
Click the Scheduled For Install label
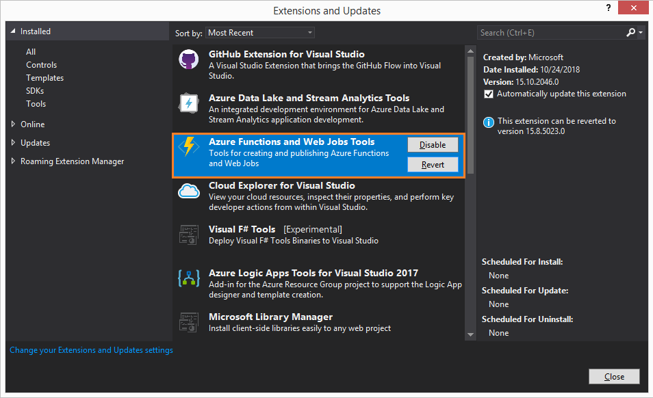(x=522, y=262)
